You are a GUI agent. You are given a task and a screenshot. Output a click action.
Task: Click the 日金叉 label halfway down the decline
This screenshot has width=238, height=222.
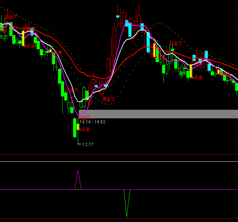pyautogui.click(x=72, y=90)
